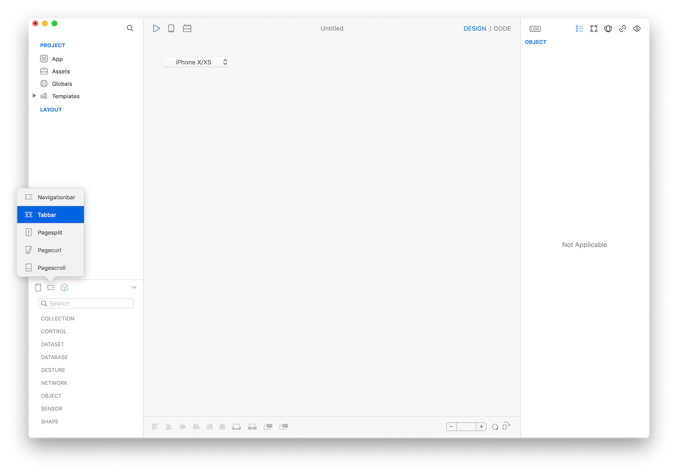Click the zoom-to-fit circle icon

495,427
